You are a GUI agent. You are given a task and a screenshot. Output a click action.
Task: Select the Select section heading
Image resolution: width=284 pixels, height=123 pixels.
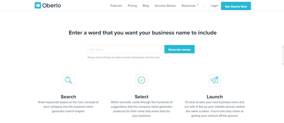pyautogui.click(x=141, y=97)
